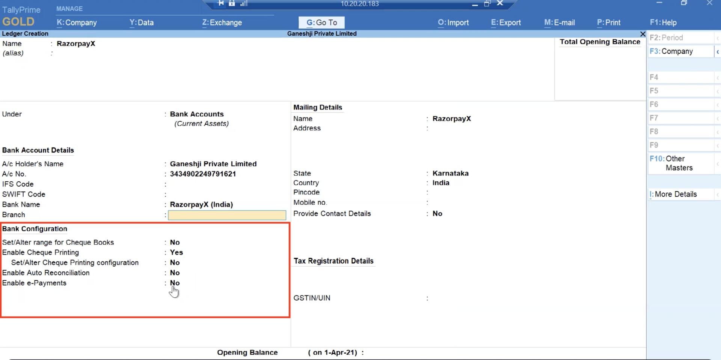The image size is (721, 360).
Task: Toggle Enable Auto Reconciliation value
Action: point(175,273)
